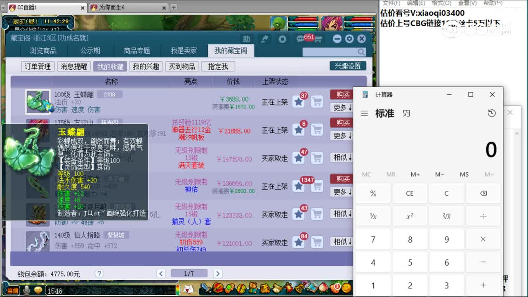The image size is (528, 297).
Task: Click Calculator CE button
Action: point(410,193)
